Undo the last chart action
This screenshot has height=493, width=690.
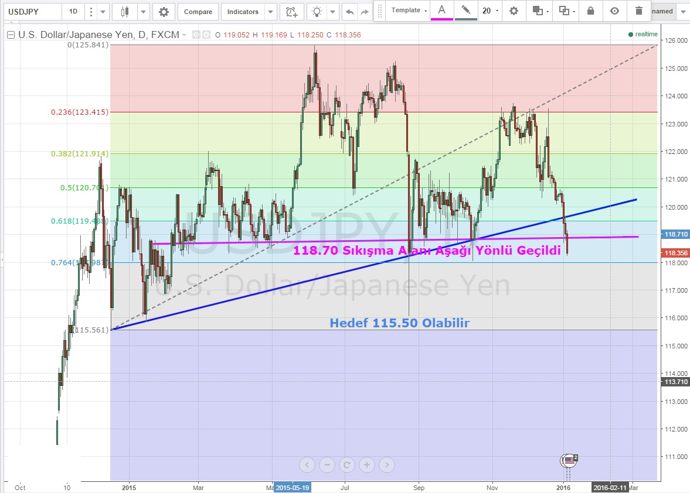click(x=350, y=12)
